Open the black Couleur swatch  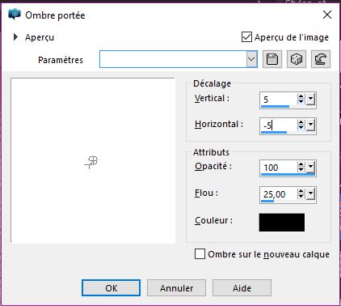[282, 223]
